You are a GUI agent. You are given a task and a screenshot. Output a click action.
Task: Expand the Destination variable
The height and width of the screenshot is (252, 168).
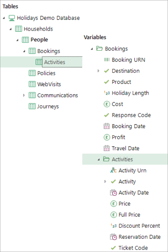pos(99,71)
